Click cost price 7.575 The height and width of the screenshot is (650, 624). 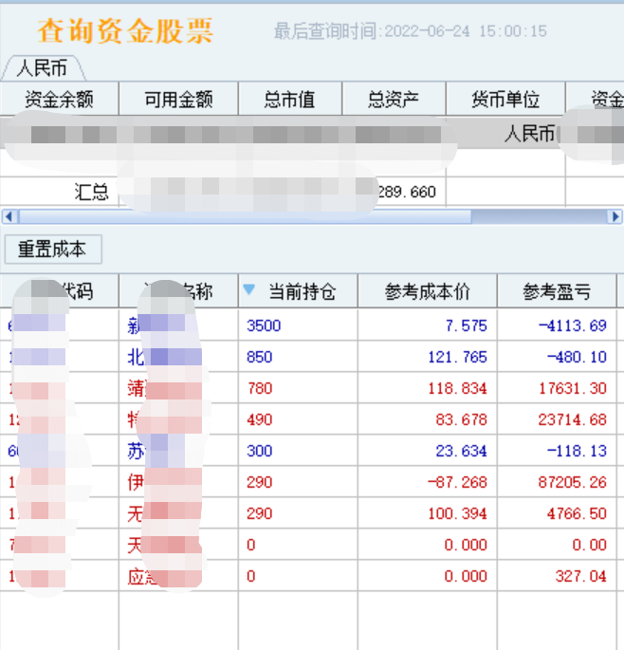[x=467, y=325]
